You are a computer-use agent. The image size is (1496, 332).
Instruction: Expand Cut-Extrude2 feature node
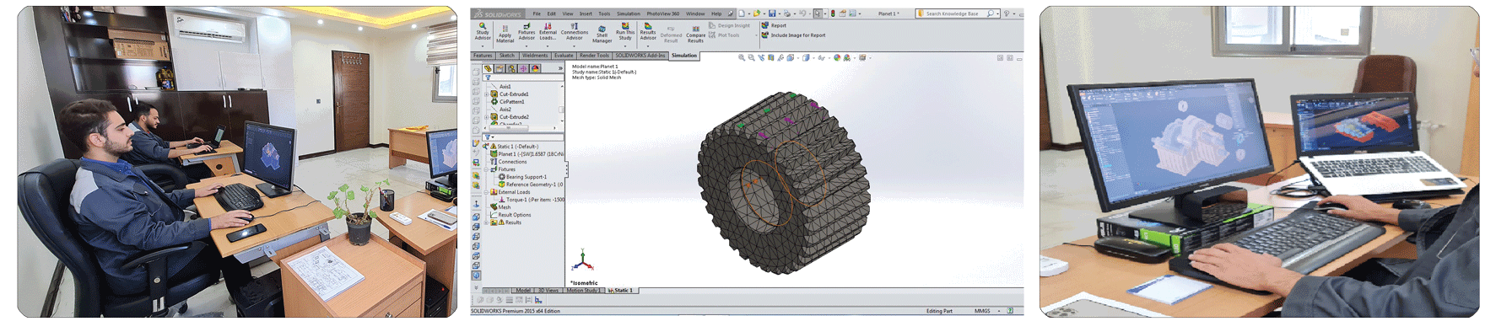[x=486, y=117]
